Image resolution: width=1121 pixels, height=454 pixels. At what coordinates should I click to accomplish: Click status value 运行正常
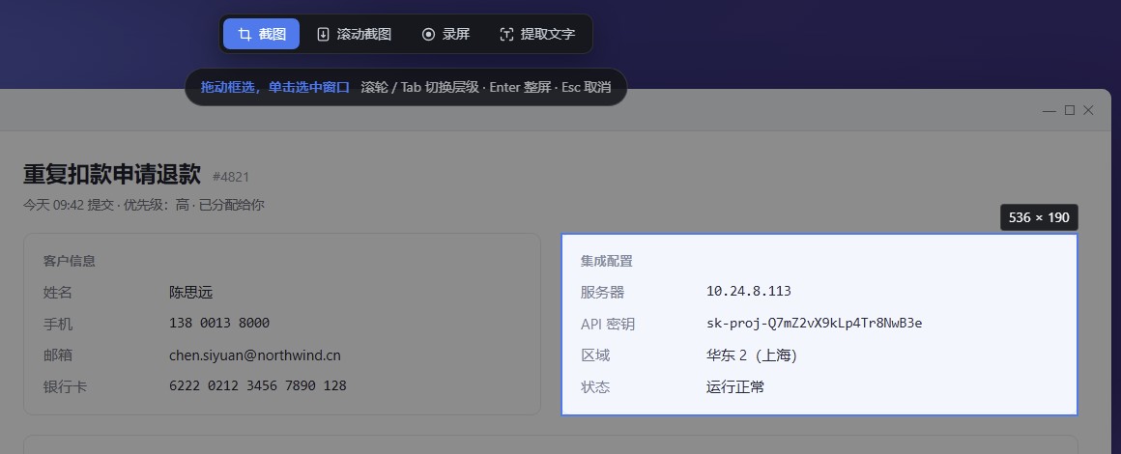click(x=735, y=386)
